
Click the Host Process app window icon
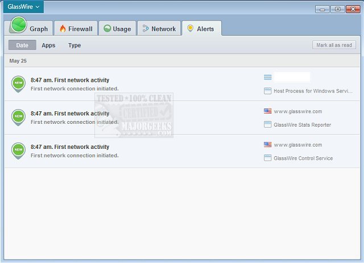[268, 91]
